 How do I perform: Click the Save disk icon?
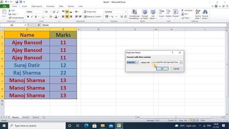tap(17, 2)
